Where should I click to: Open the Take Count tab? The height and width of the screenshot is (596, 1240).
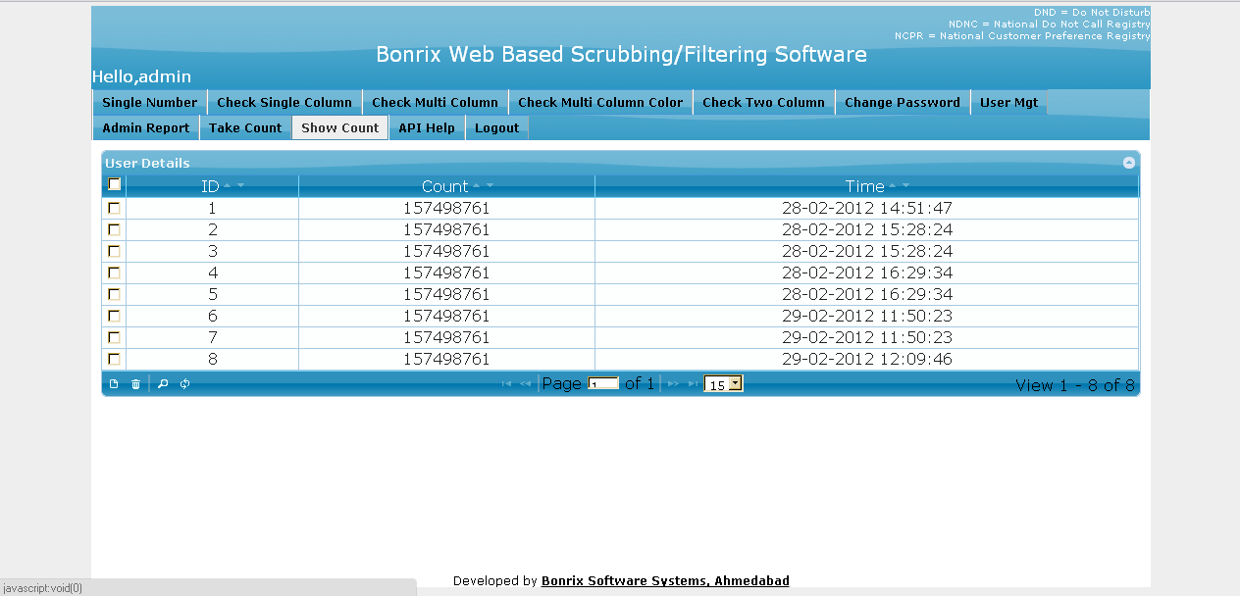click(x=245, y=127)
